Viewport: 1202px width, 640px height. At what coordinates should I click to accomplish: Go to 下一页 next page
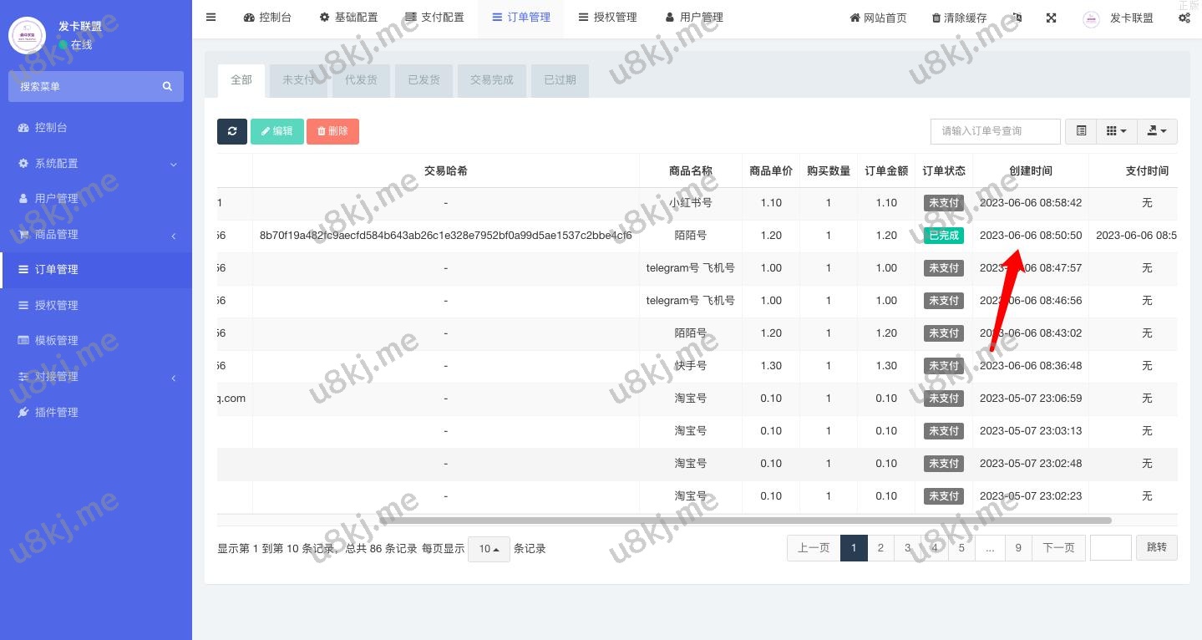click(x=1058, y=548)
